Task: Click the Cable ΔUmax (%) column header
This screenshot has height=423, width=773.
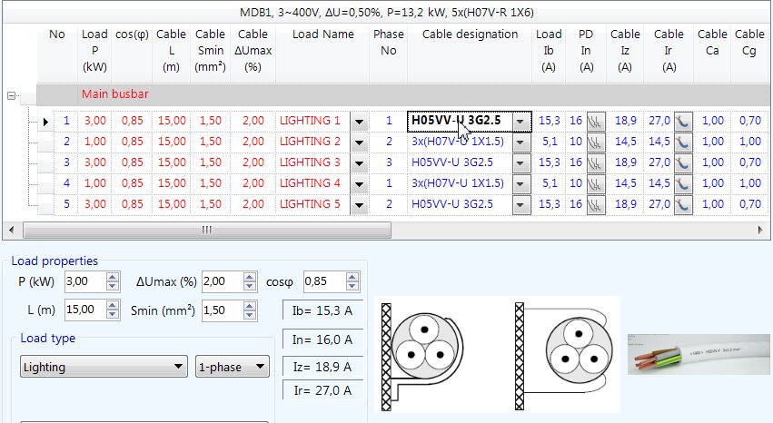Action: click(253, 50)
